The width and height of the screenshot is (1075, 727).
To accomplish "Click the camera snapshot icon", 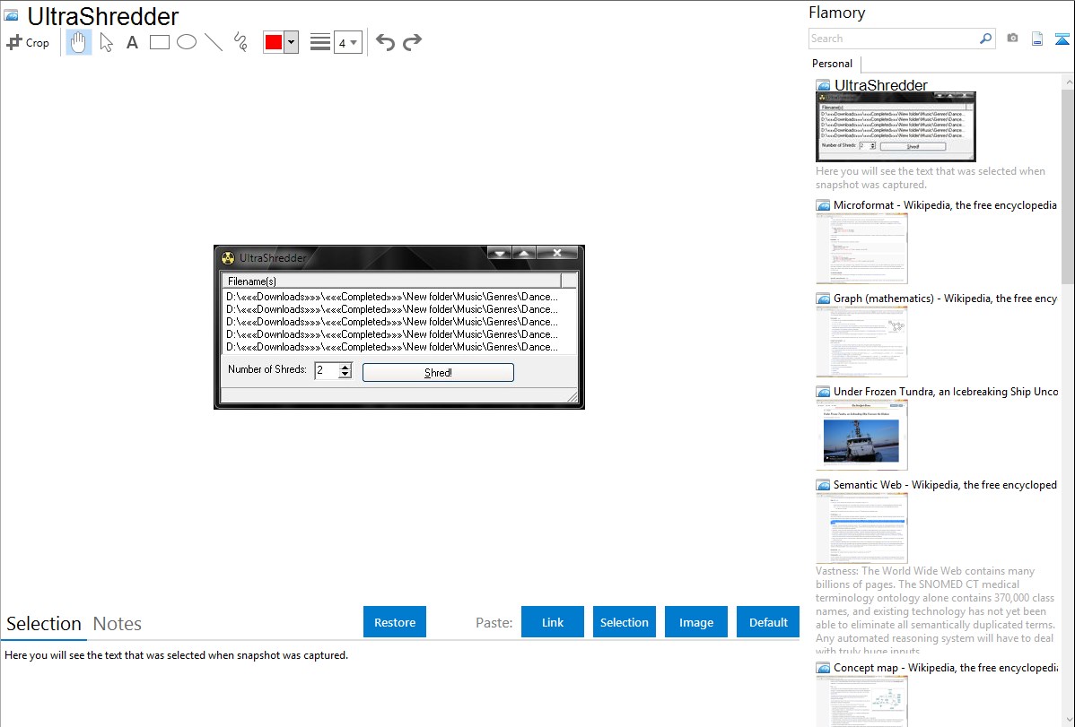I will pos(1012,39).
